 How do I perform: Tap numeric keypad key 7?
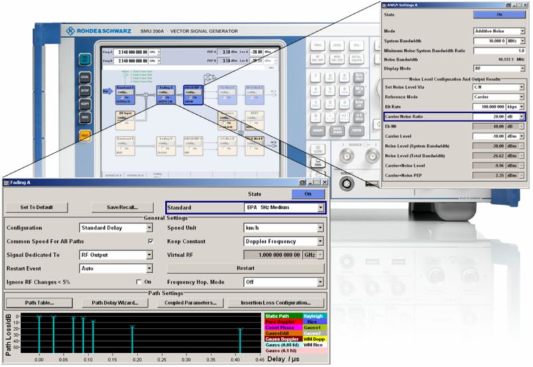[x=316, y=77]
